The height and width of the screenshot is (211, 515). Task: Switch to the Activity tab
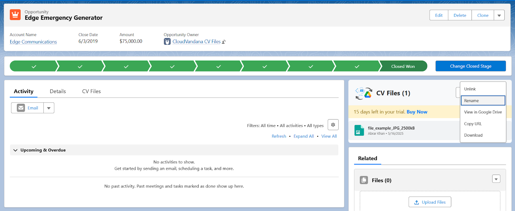tap(23, 91)
